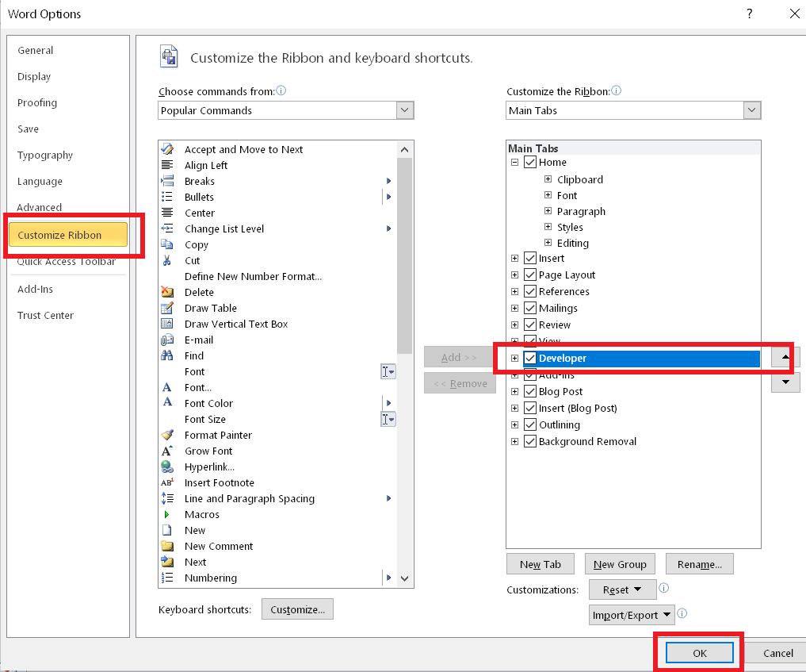The height and width of the screenshot is (672, 806).
Task: Click the Copy command icon
Action: 167,244
